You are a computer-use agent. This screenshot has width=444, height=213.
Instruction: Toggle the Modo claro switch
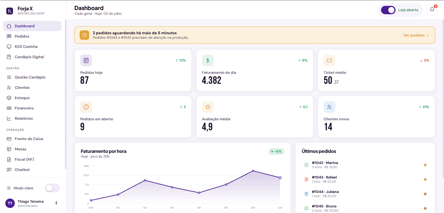pos(52,188)
